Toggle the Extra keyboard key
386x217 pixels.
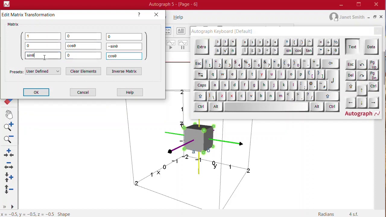coord(201,47)
